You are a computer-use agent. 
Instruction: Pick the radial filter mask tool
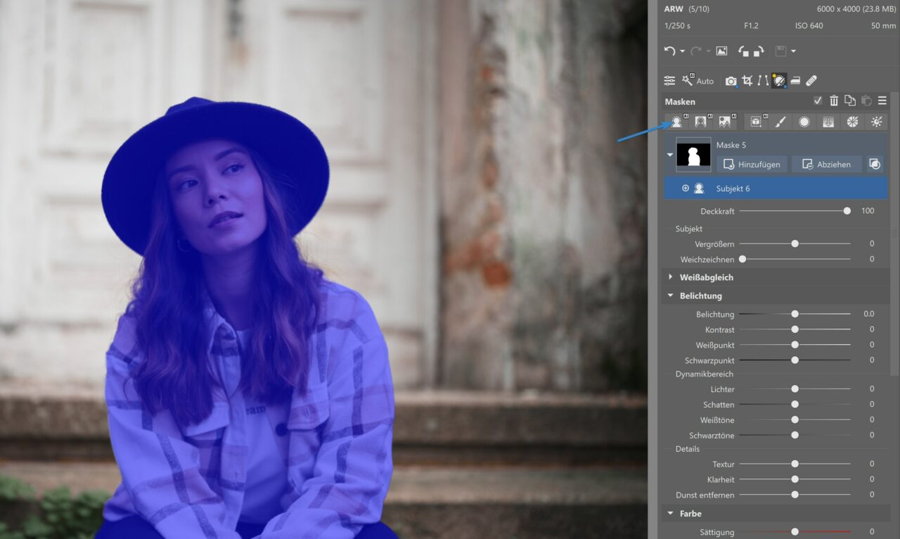[x=804, y=122]
